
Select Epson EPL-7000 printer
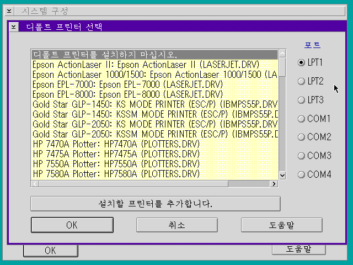154,84
